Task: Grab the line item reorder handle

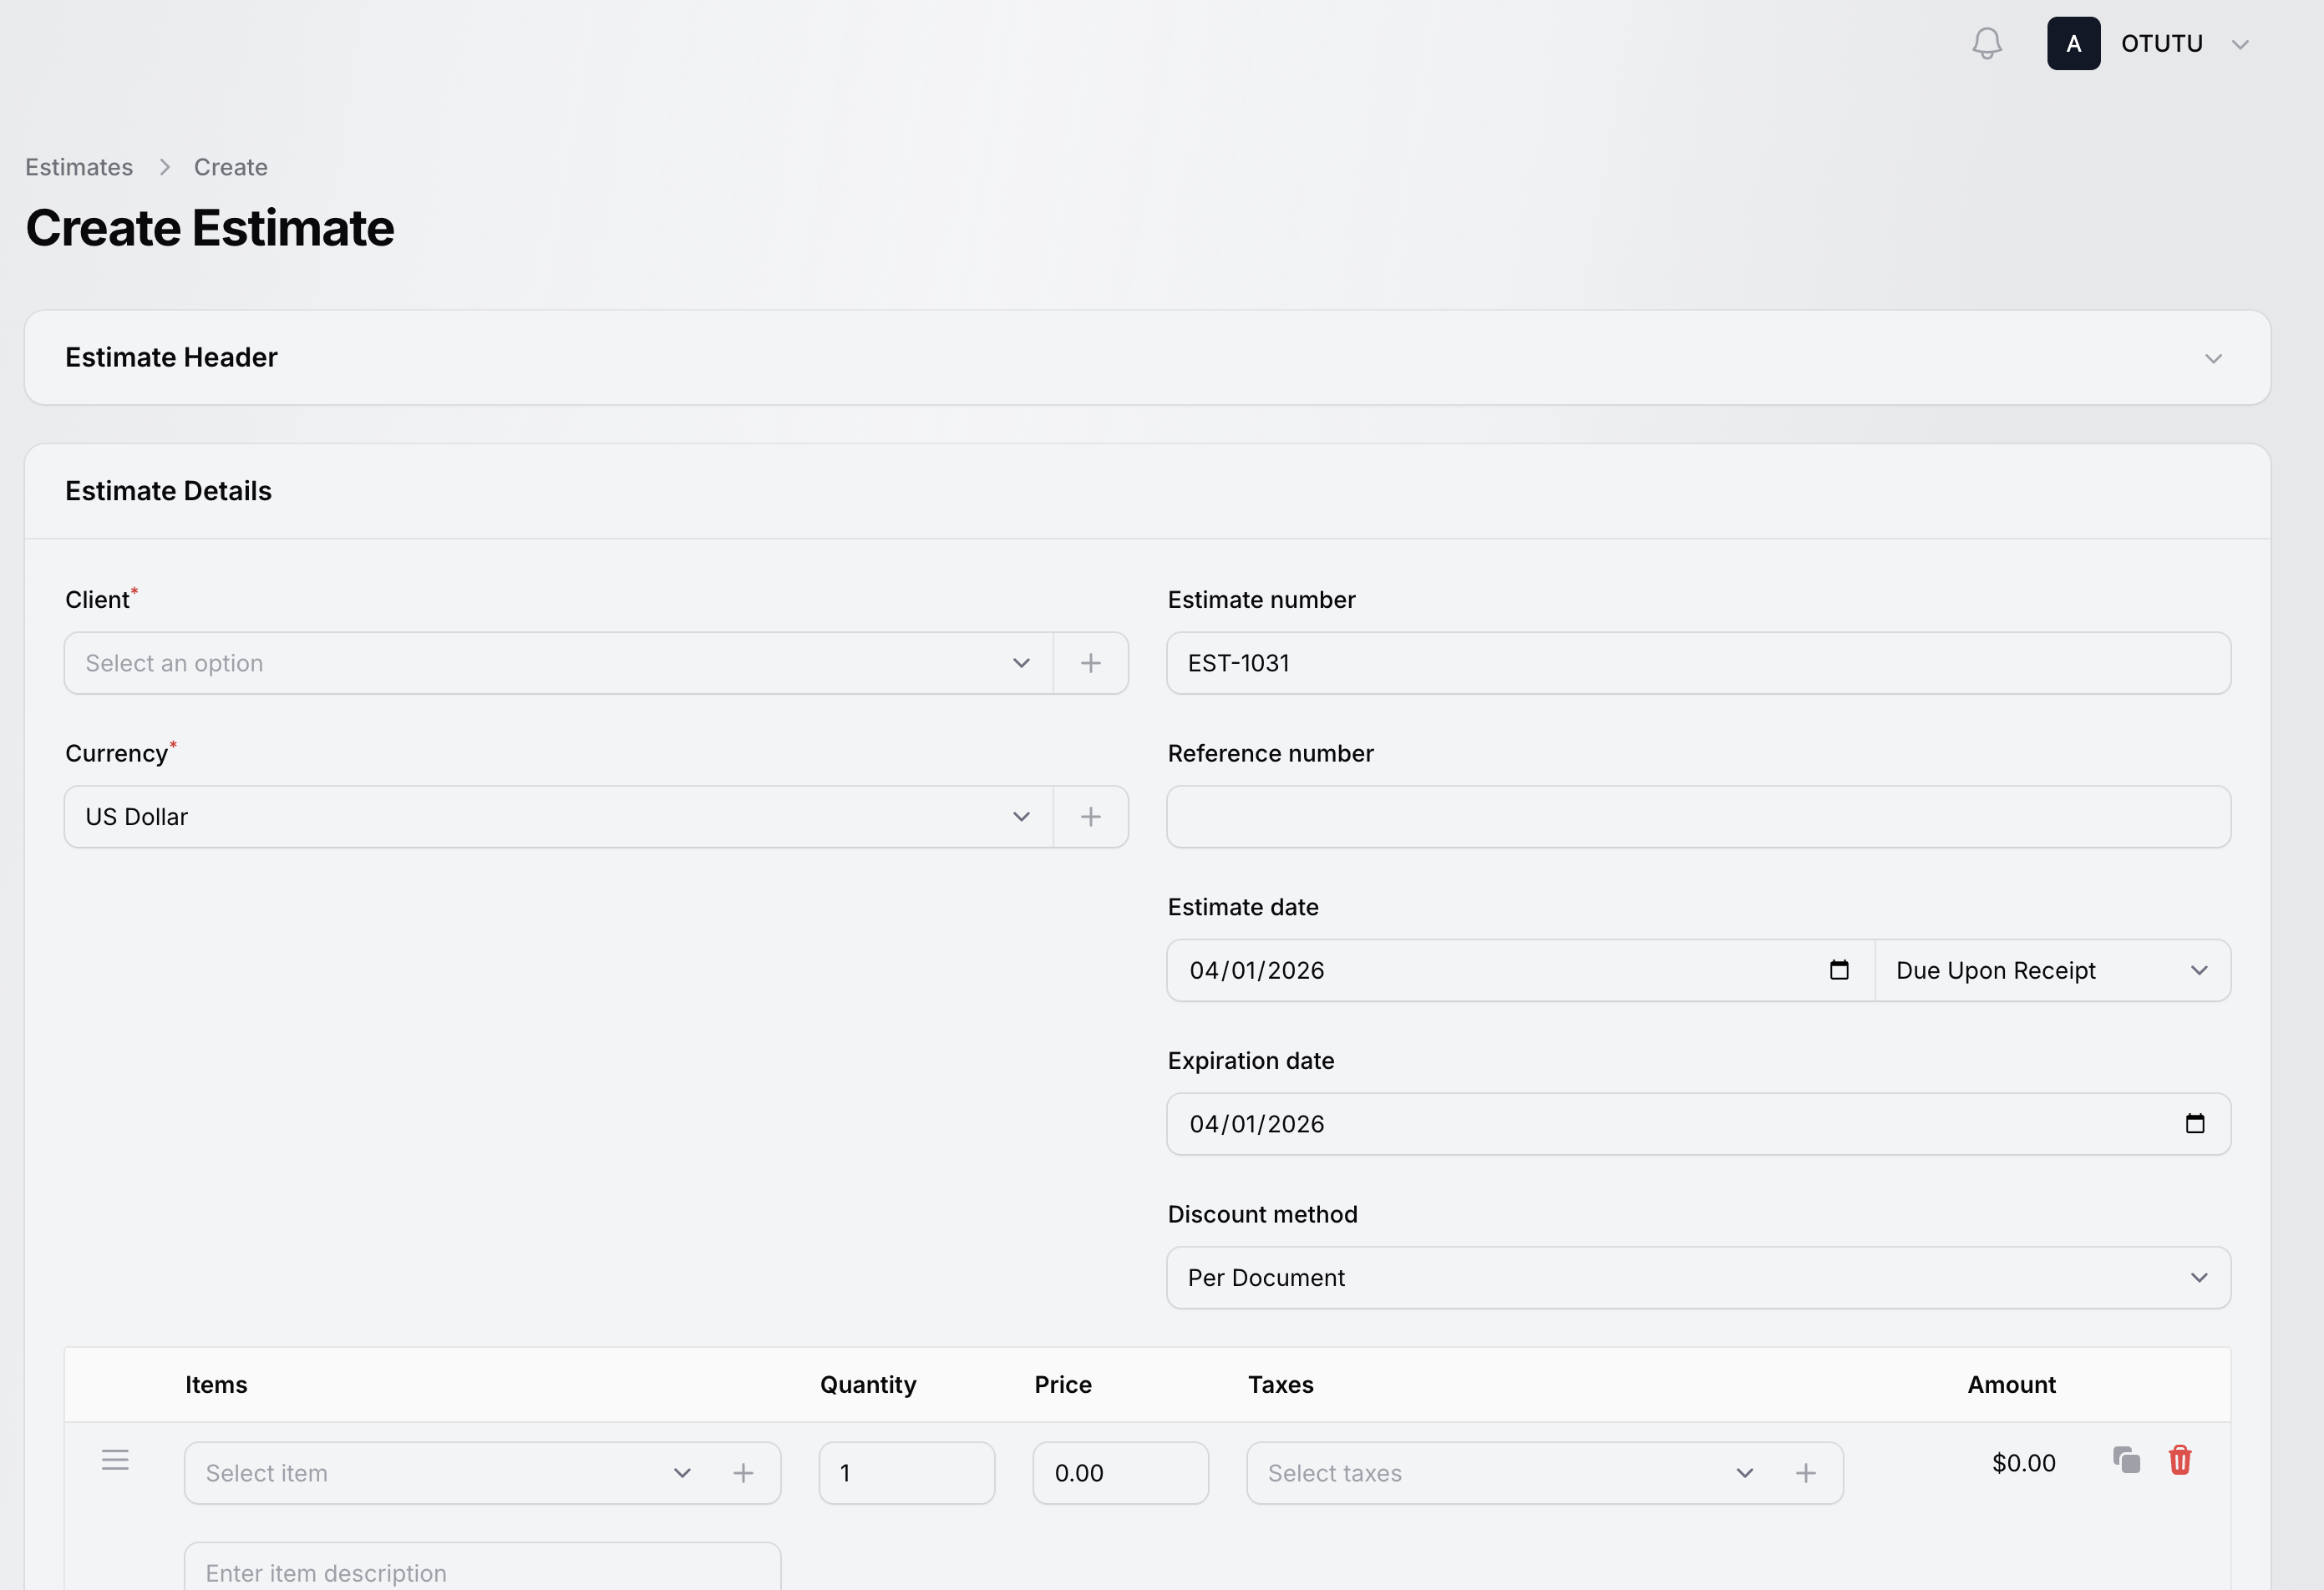Action: pos(115,1461)
